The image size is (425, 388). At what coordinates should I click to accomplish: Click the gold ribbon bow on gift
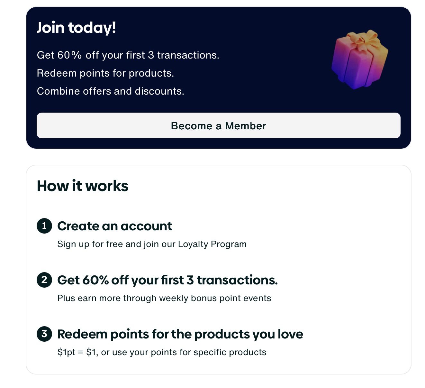click(x=365, y=39)
